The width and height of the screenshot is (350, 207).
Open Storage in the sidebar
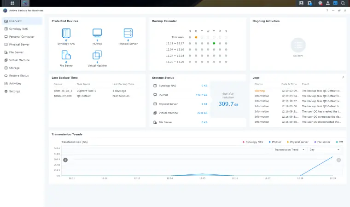tap(22, 68)
